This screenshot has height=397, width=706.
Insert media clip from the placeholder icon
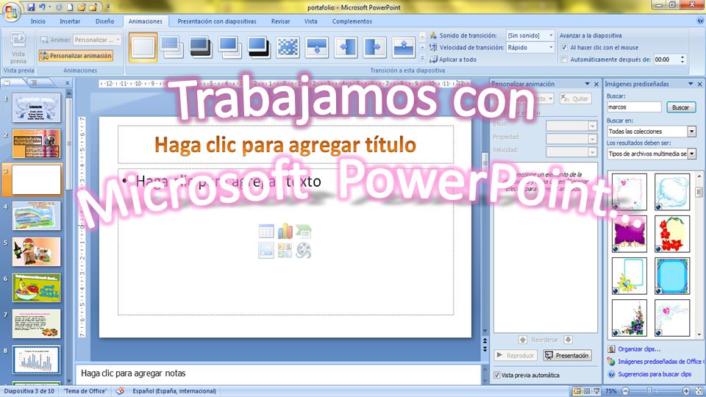[x=304, y=250]
